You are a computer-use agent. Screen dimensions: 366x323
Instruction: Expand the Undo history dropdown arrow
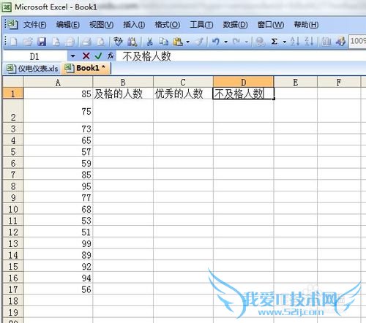pos(226,42)
